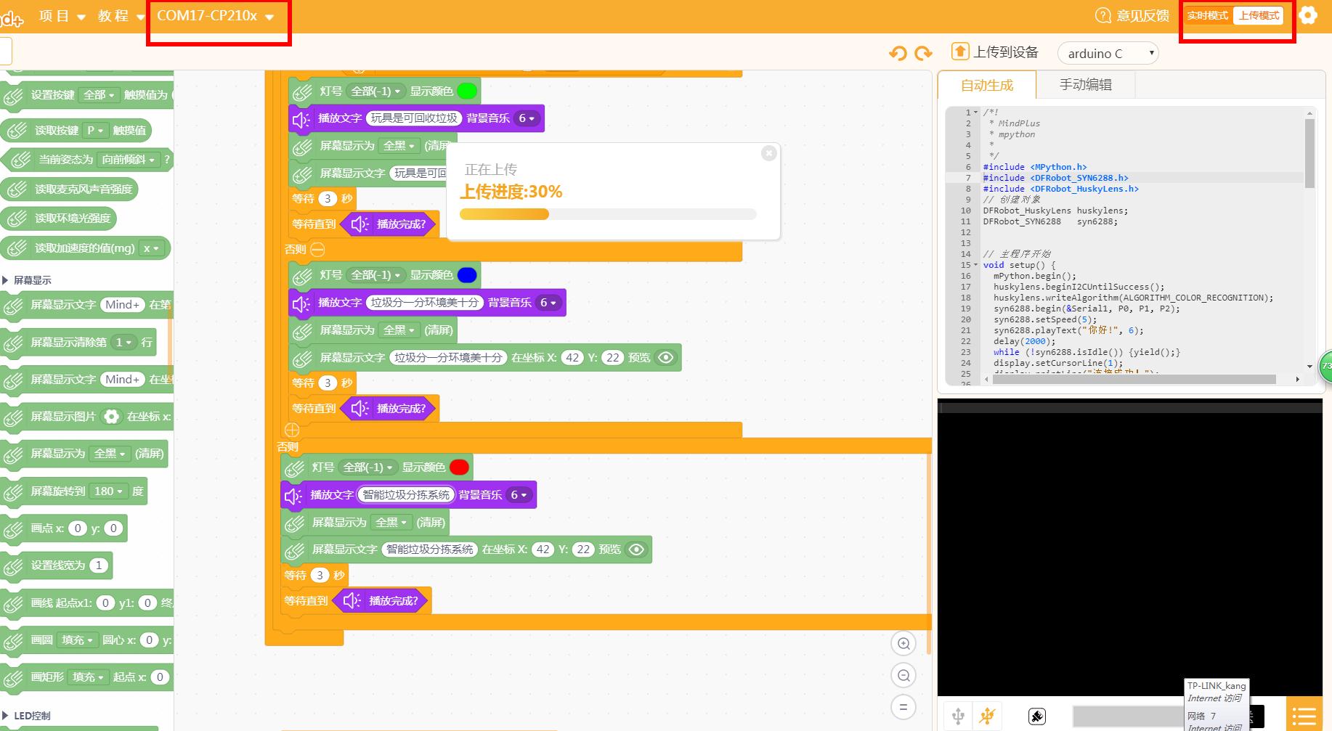Collapse code line 15 fold arrow

975,265
